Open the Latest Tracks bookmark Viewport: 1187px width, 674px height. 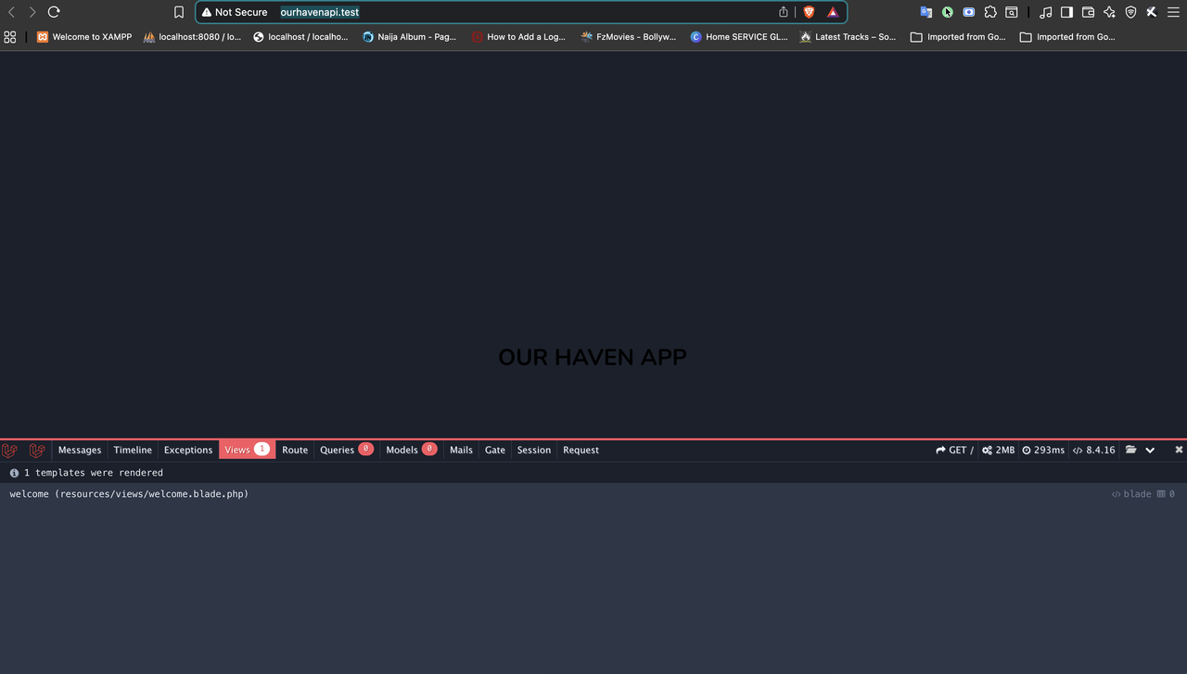tap(848, 37)
